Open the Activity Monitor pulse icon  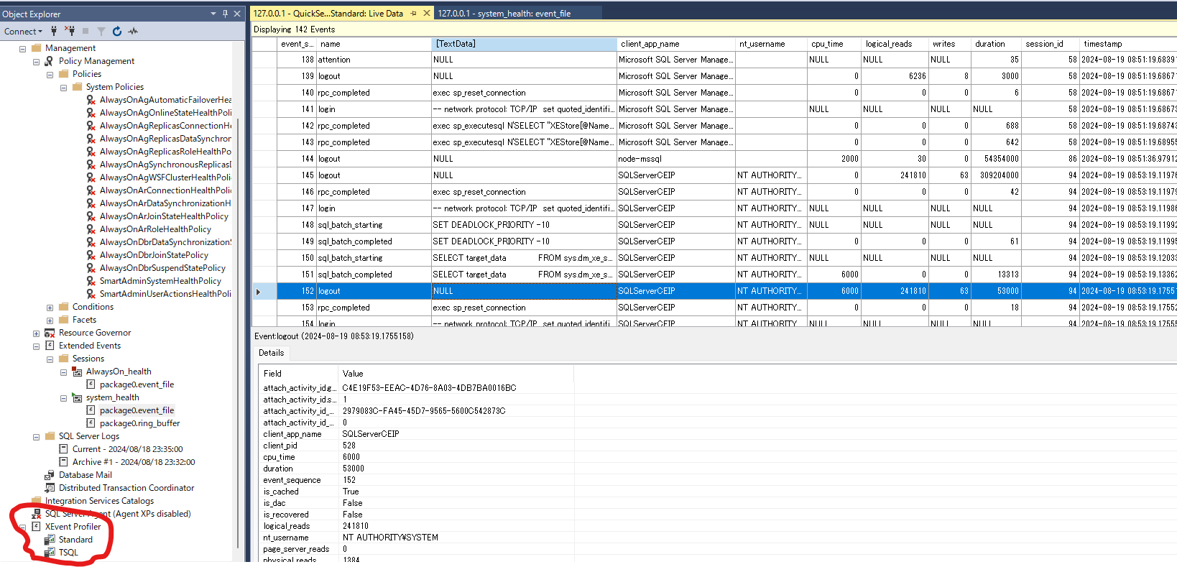coord(133,31)
